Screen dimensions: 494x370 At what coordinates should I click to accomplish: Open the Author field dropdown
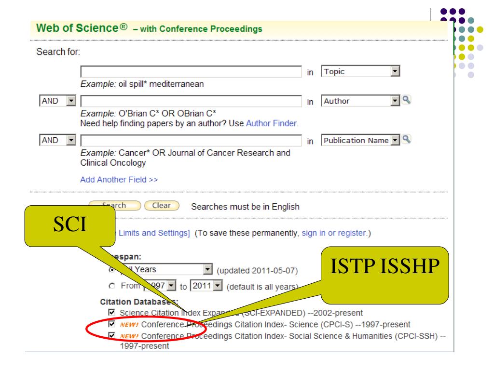click(360, 101)
